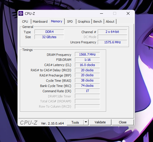Switch to the CPU tab

[x=25, y=22]
